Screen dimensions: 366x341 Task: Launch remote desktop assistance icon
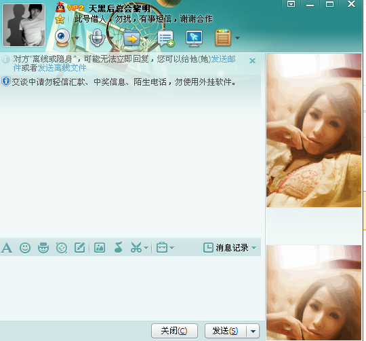tap(195, 39)
